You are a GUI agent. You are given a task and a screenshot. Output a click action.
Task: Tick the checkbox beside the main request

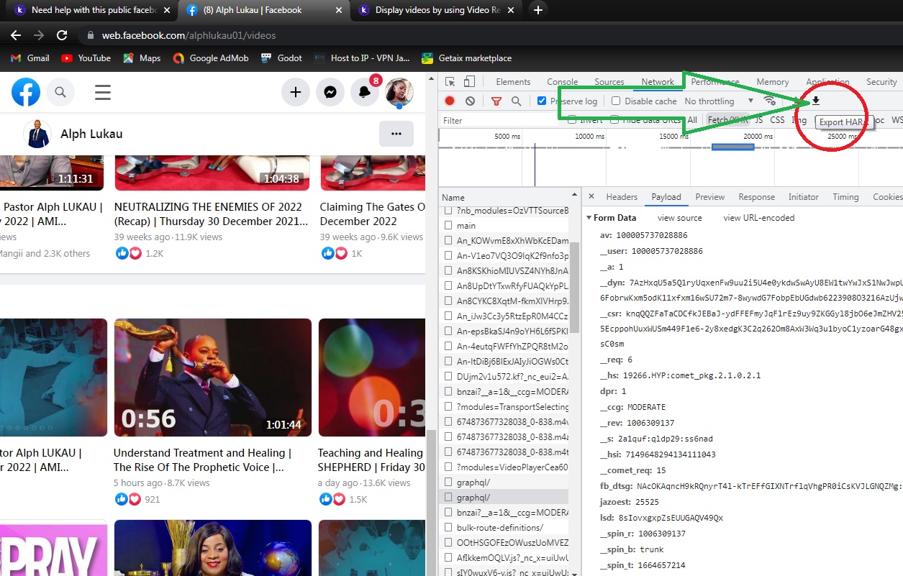(449, 226)
